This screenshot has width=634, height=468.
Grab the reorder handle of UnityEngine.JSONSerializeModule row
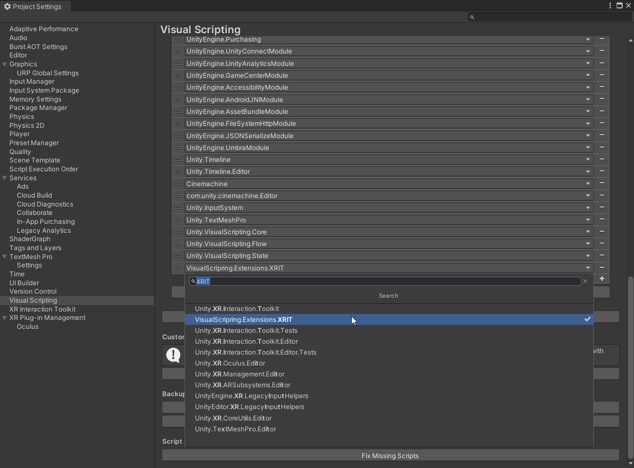click(x=178, y=136)
